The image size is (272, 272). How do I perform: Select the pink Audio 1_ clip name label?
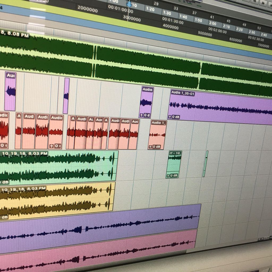pos(159,123)
